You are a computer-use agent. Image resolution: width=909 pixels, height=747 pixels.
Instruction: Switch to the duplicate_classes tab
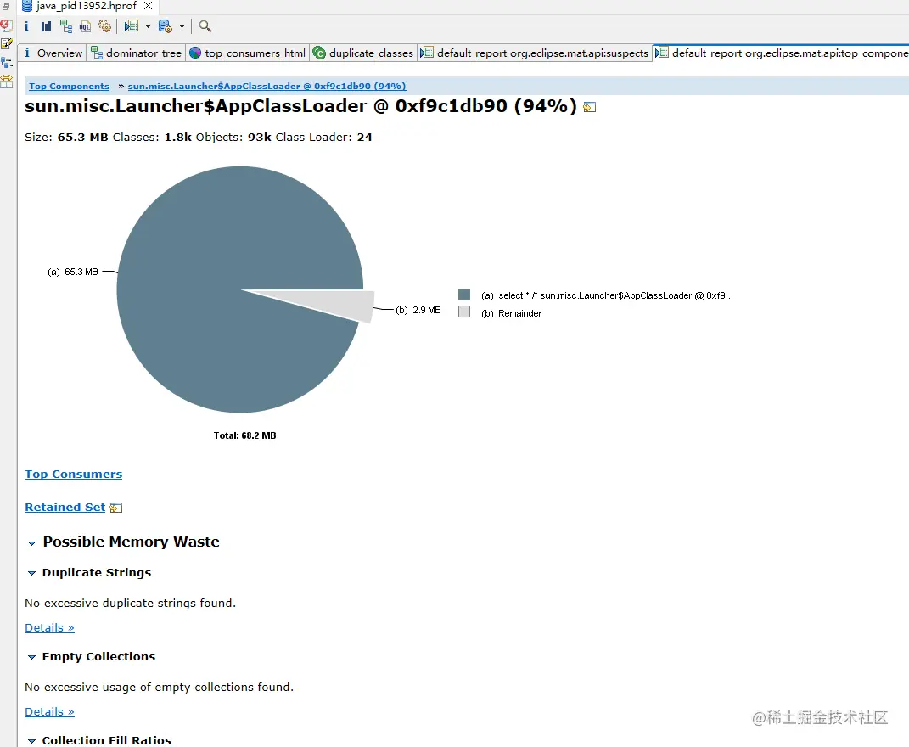tap(363, 53)
